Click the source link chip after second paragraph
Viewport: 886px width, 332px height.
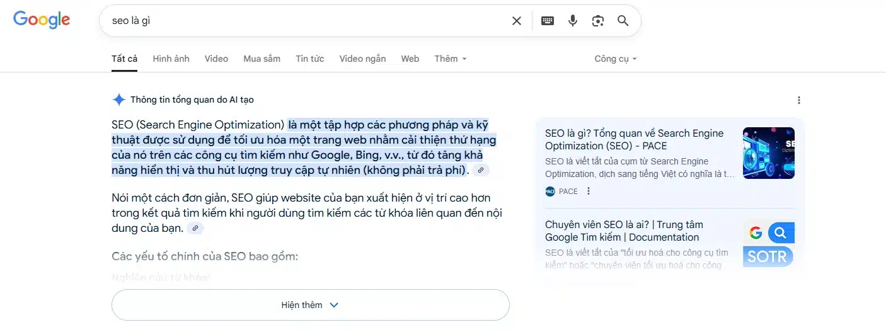pyautogui.click(x=195, y=229)
